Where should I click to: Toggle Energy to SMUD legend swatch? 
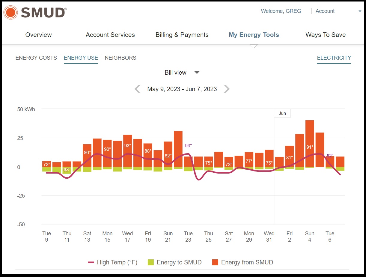coord(151,263)
